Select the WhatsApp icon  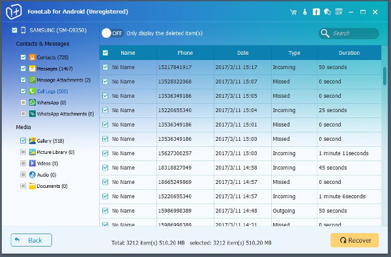tap(32, 102)
